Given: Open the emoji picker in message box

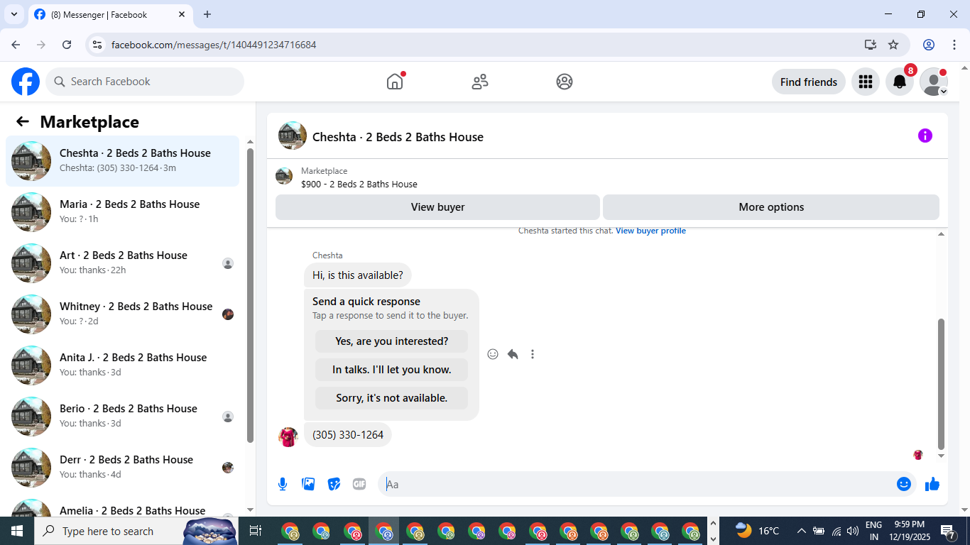Looking at the screenshot, I should tap(904, 484).
